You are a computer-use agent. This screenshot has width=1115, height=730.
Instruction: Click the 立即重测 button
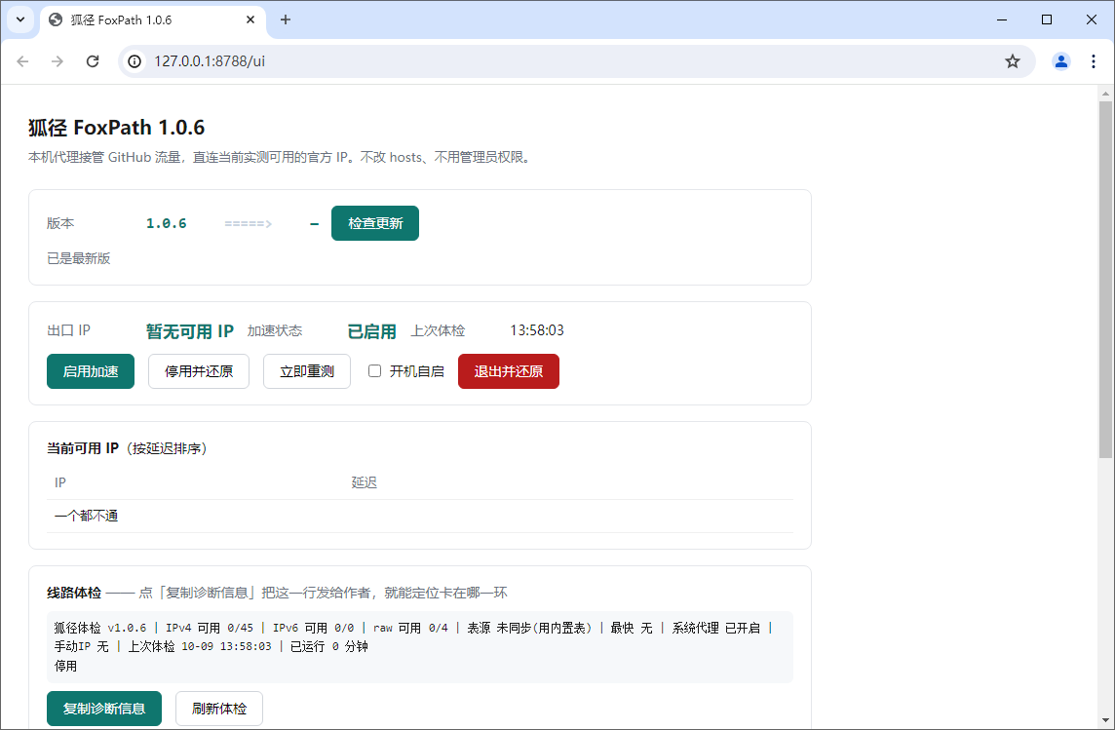coord(306,371)
